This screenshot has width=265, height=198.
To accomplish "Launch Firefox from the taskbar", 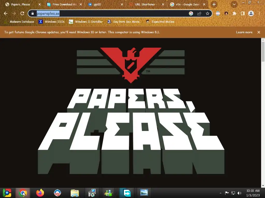I will click(x=40, y=193).
